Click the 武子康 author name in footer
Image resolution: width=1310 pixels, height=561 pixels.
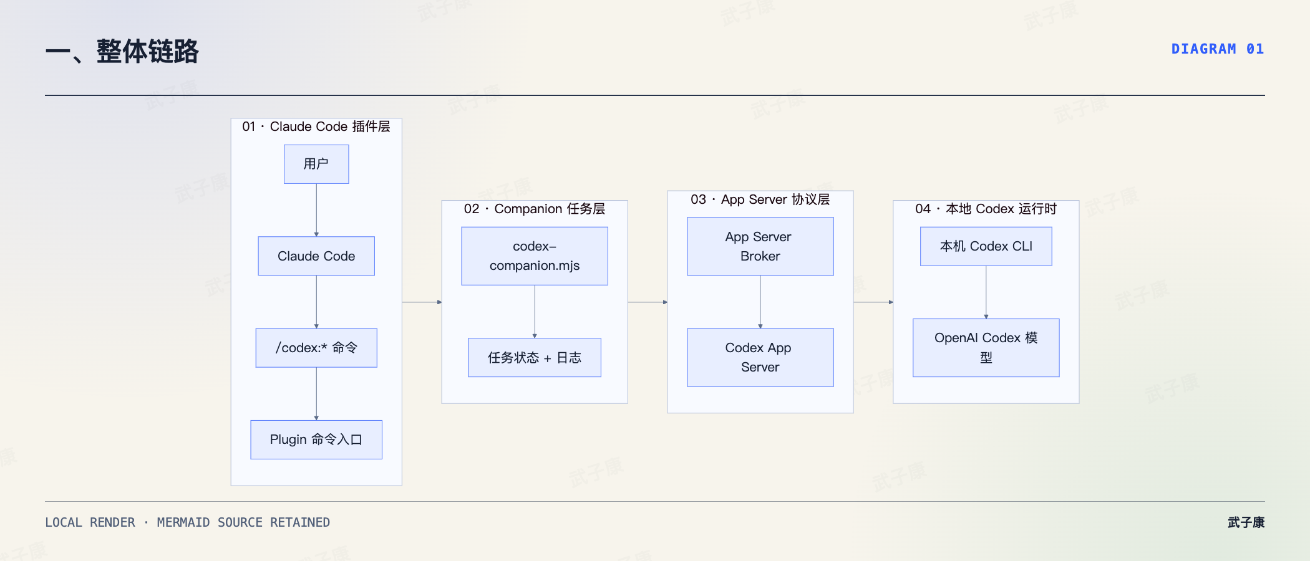click(x=1246, y=522)
